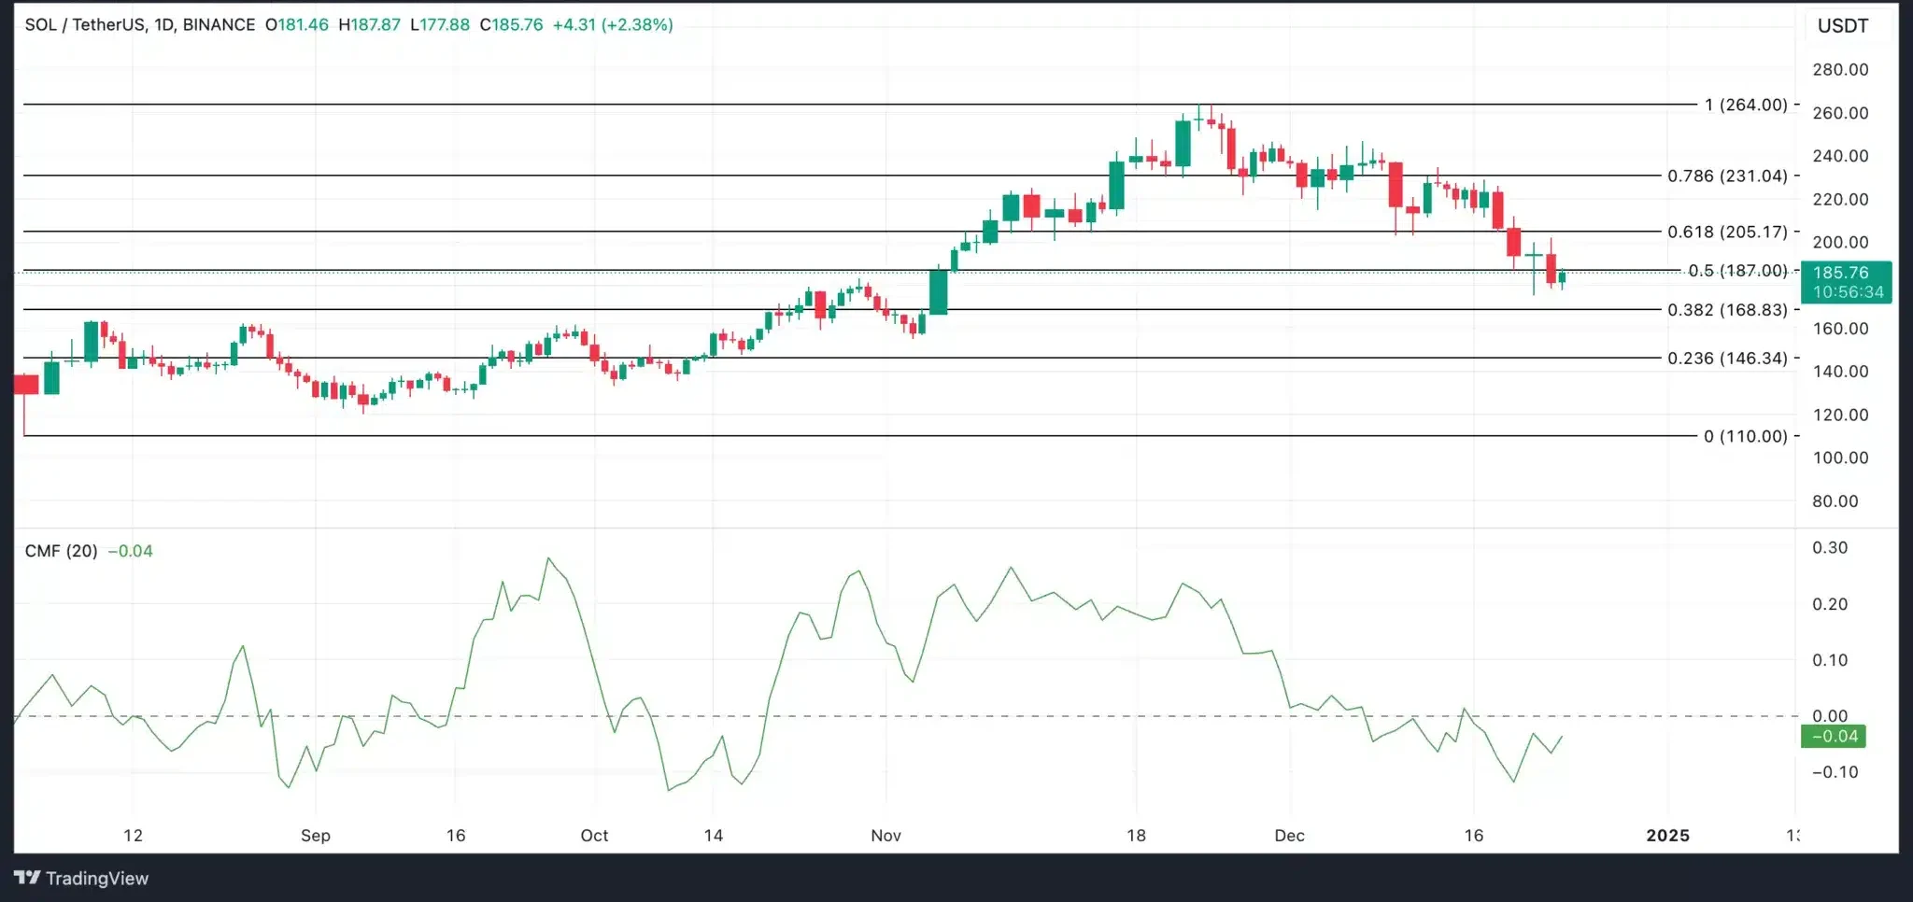Select the USDT currency label
This screenshot has height=902, width=1913.
click(1842, 26)
